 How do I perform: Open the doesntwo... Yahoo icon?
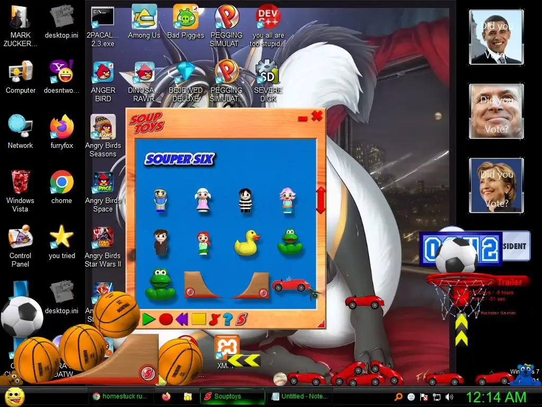(x=61, y=77)
